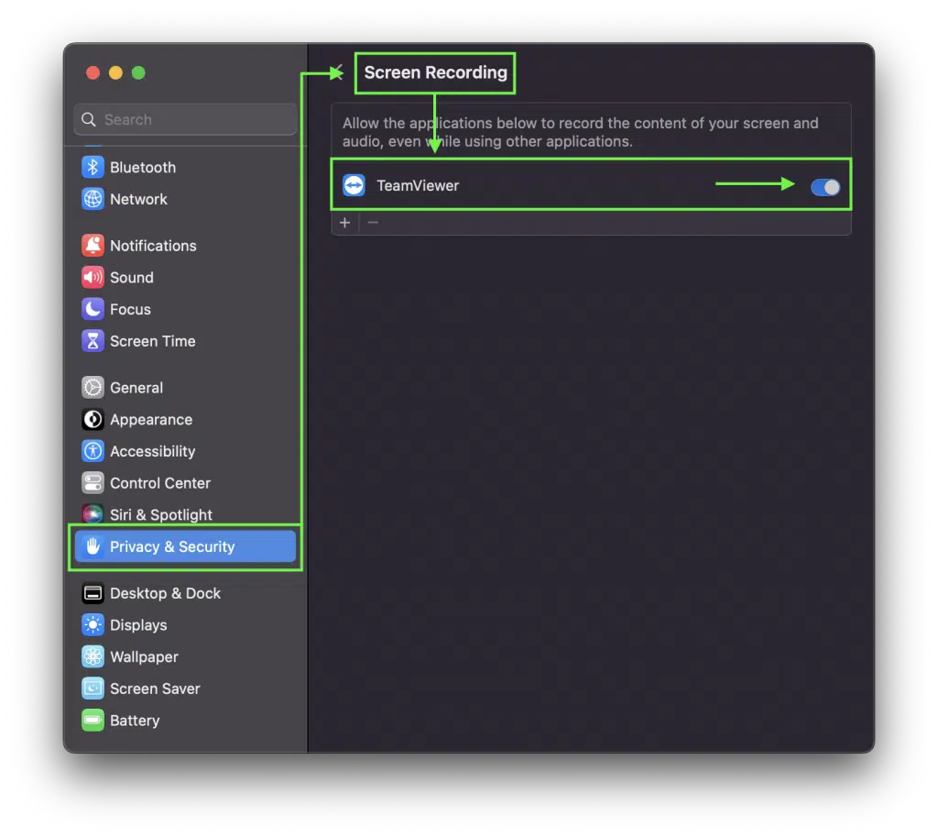The width and height of the screenshot is (938, 837).
Task: Click the Focus moon icon
Action: click(x=93, y=309)
